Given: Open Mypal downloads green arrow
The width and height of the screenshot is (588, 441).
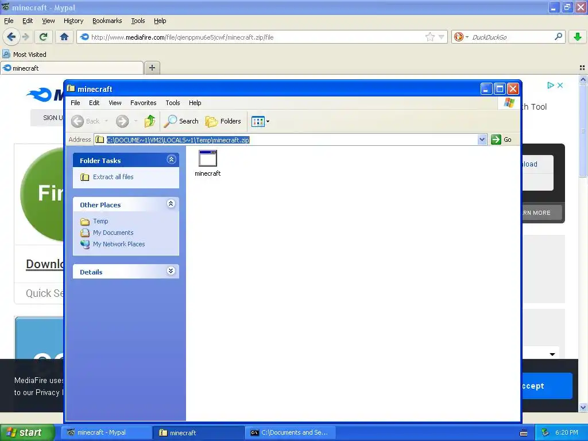Looking at the screenshot, I should coord(578,37).
